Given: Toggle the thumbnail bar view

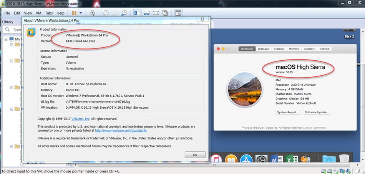Looking at the screenshot, I should (146, 13).
